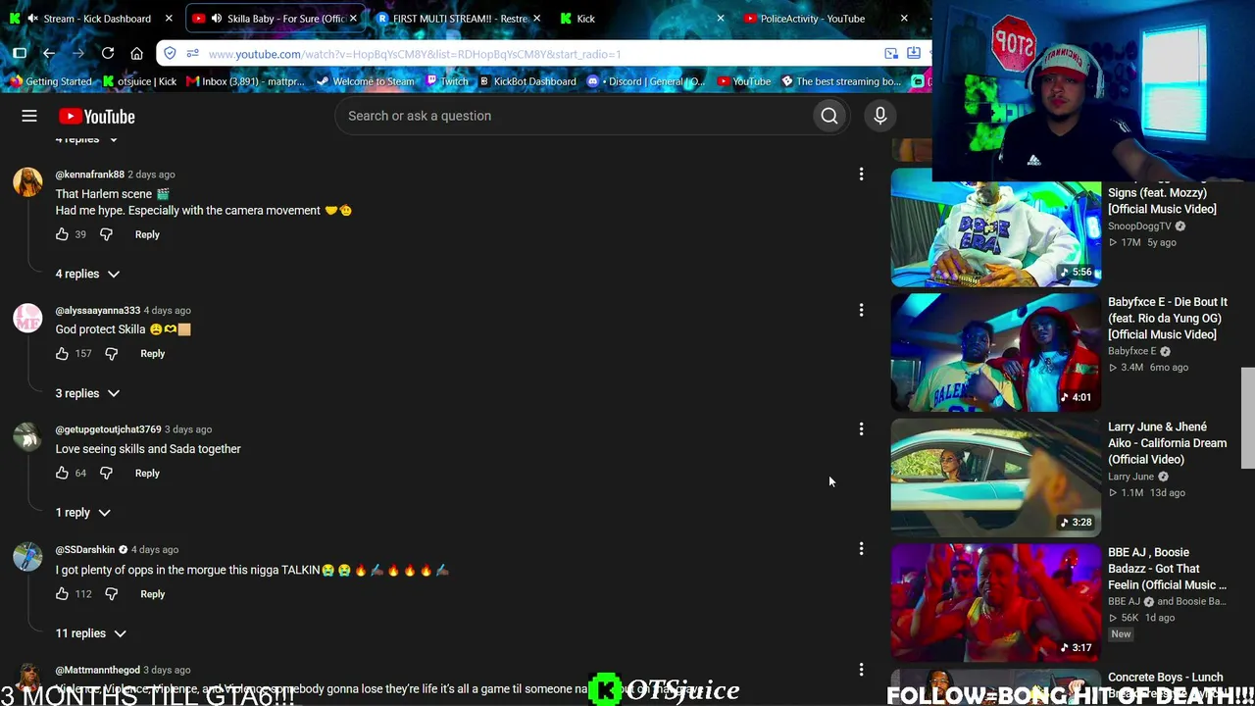The width and height of the screenshot is (1255, 706).
Task: Expand 11 replies under @SSDarshkin's comment
Action: tap(91, 633)
